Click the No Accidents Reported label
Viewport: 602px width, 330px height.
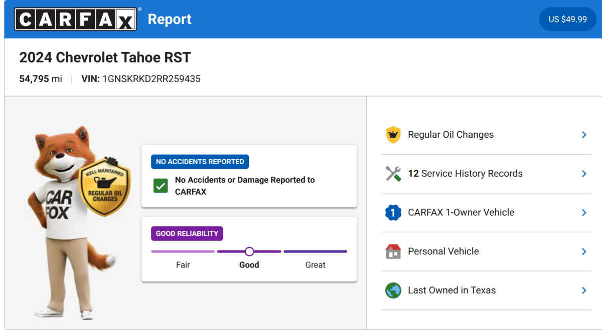[200, 162]
